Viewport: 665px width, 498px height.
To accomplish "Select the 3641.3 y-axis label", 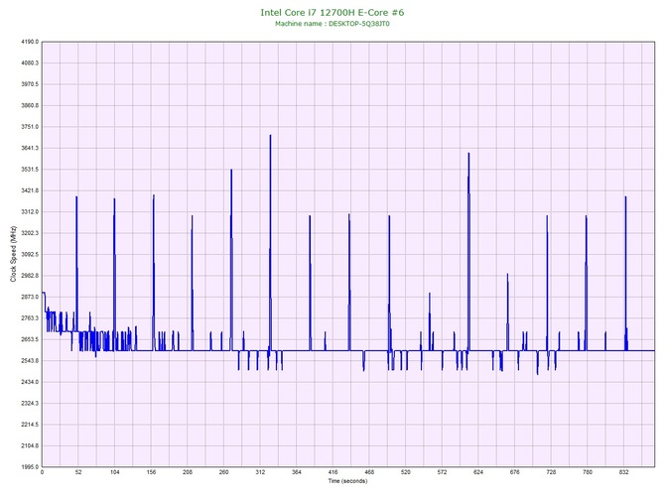I will coord(30,149).
